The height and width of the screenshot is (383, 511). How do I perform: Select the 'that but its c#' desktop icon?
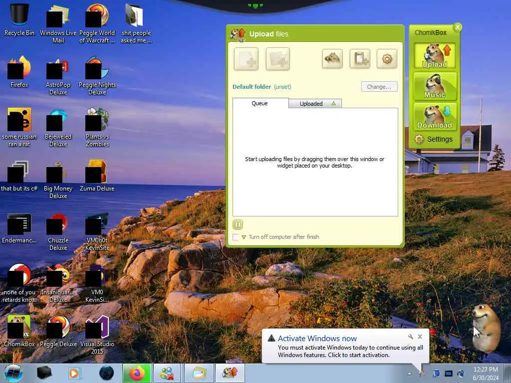[19, 176]
